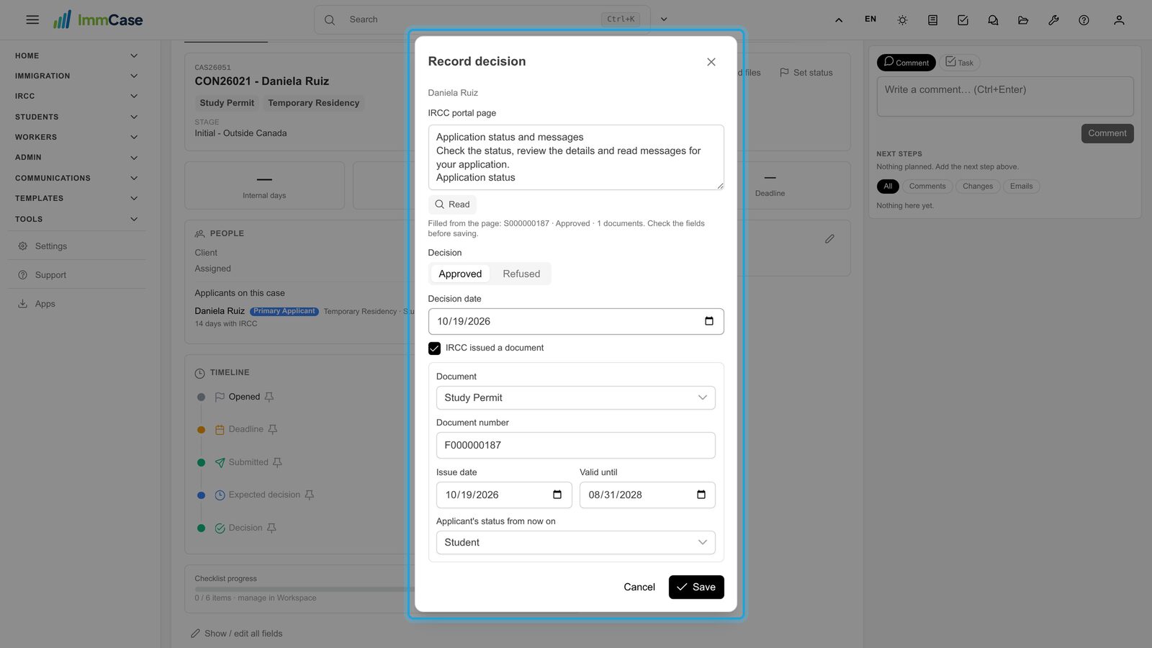1152x648 pixels.
Task: Filter next steps by Changes
Action: 978,186
